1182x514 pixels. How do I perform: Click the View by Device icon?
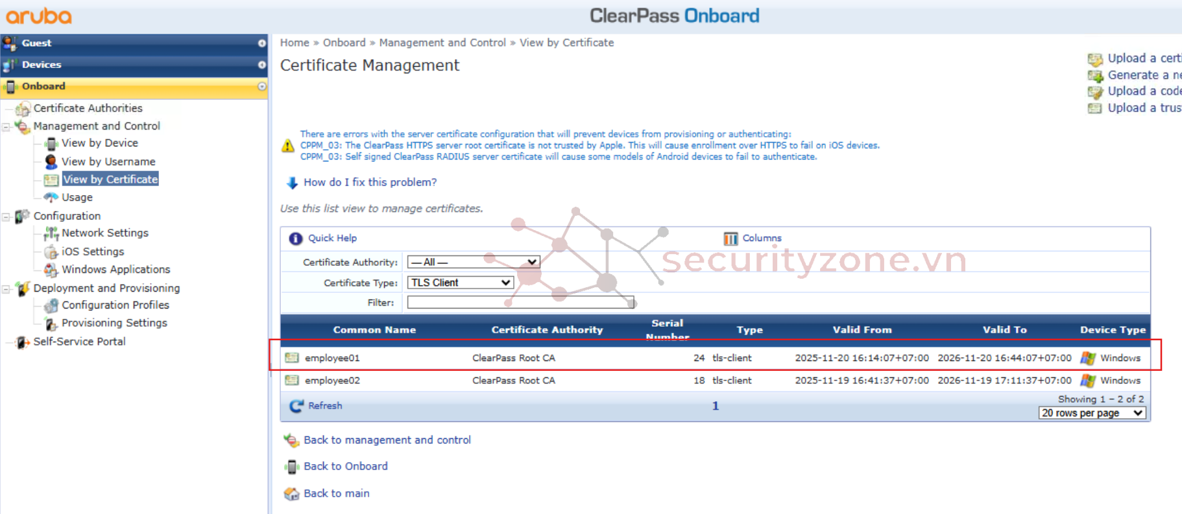tap(51, 144)
